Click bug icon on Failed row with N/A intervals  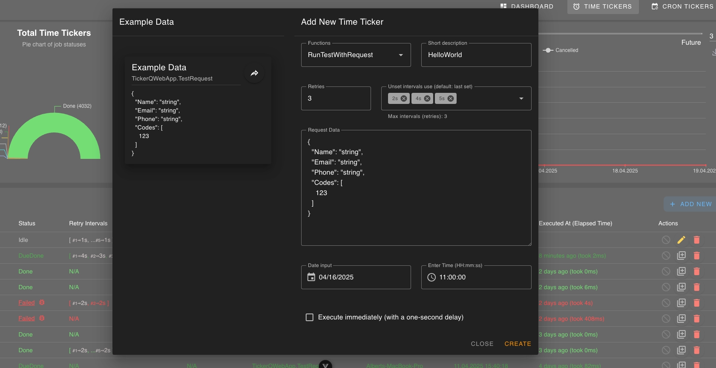pos(42,318)
